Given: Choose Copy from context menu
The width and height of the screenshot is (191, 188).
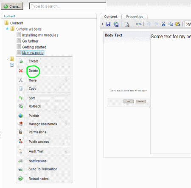Looking at the screenshot, I should [x=32, y=88].
